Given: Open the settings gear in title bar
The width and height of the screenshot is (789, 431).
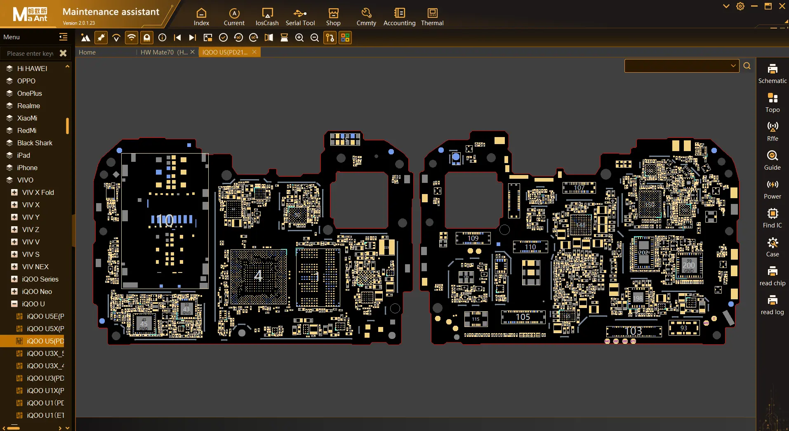Looking at the screenshot, I should (x=740, y=6).
